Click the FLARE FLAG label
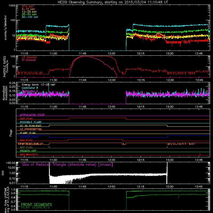The image size is (213, 213). 28,133
